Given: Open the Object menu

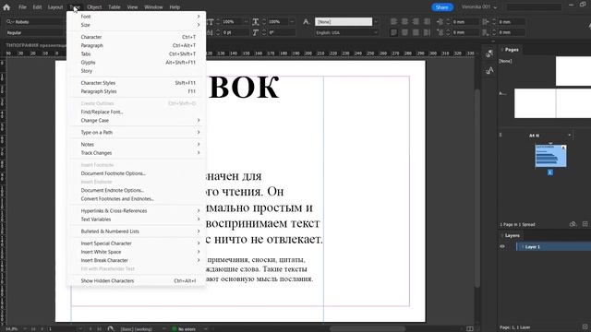Looking at the screenshot, I should click(94, 7).
